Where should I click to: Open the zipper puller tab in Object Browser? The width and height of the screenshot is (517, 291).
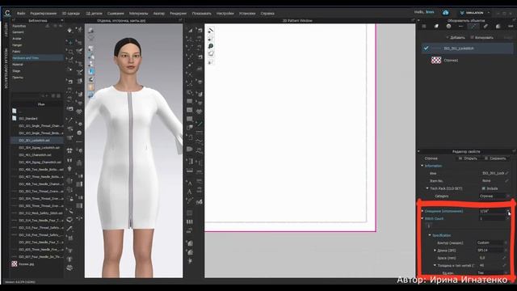(485, 26)
